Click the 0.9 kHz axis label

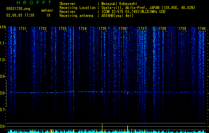click(x=3, y=76)
